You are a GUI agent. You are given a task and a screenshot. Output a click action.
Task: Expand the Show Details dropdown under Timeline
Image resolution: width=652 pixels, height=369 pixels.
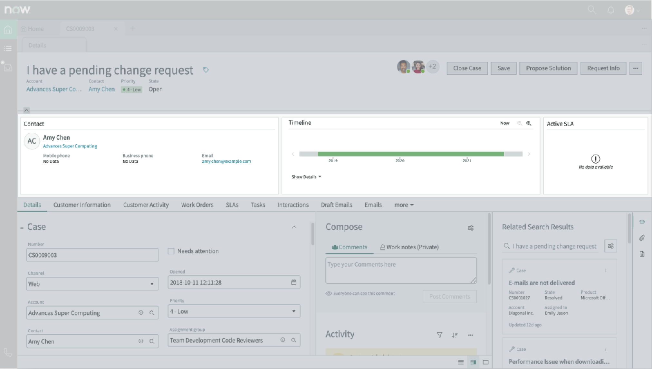coord(306,176)
